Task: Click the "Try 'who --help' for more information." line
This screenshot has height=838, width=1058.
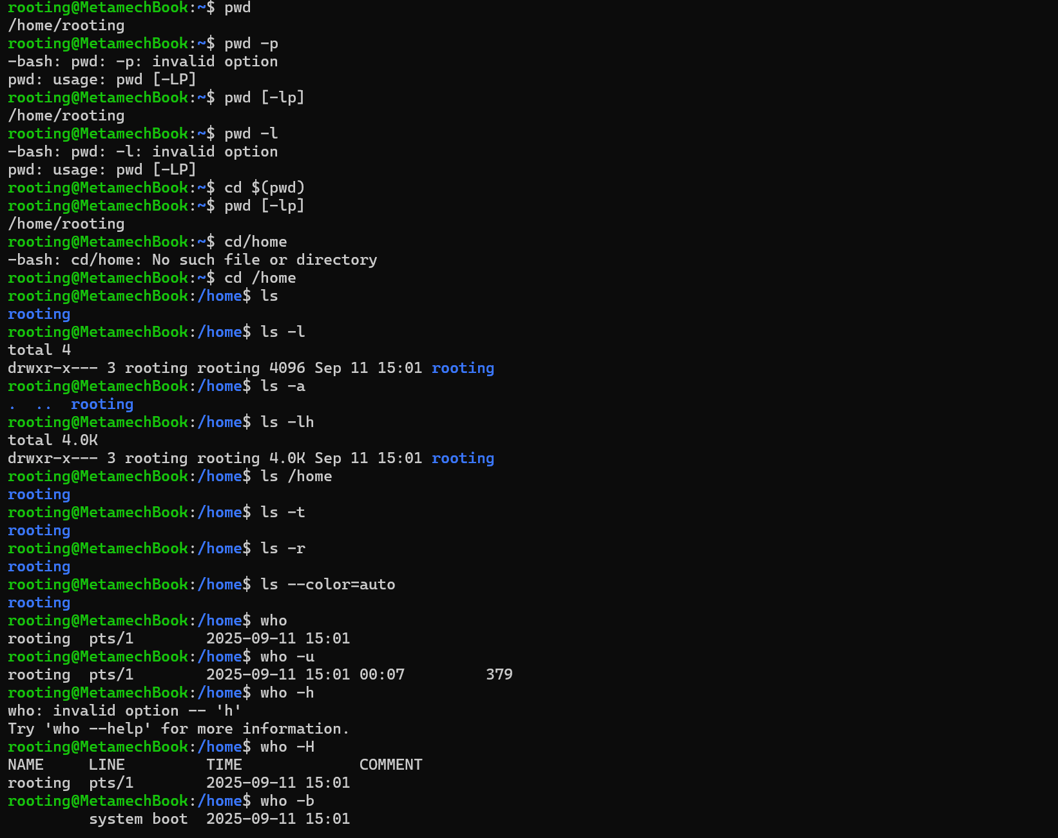Action: click(x=179, y=728)
